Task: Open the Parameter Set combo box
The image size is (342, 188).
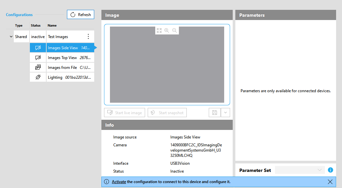Action: (x=300, y=170)
